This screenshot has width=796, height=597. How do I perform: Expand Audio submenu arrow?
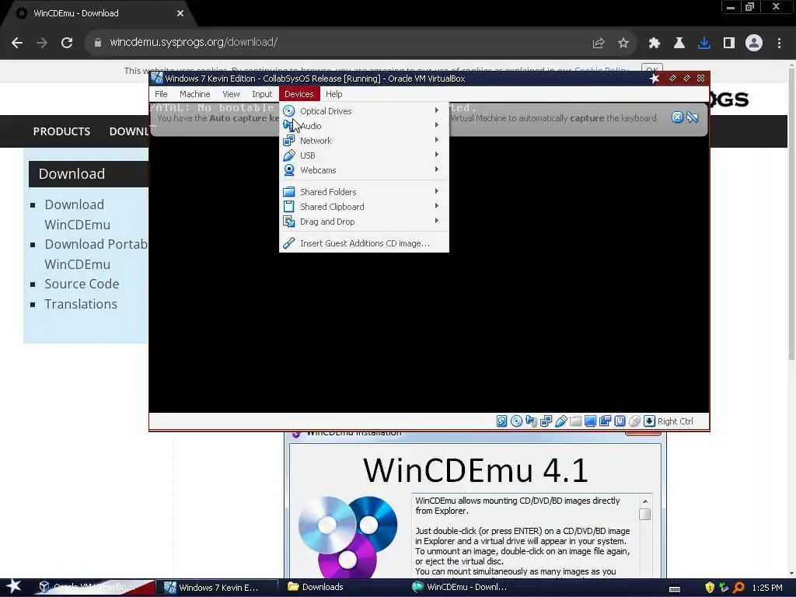coord(437,125)
